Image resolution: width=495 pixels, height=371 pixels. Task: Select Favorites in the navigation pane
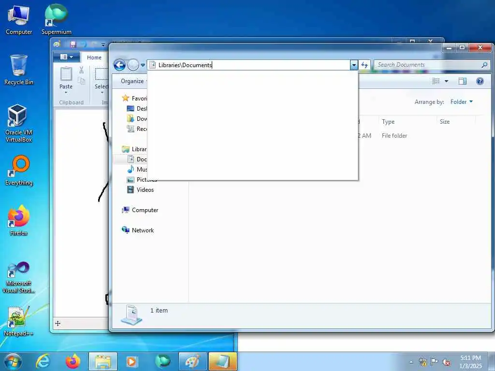click(x=135, y=98)
